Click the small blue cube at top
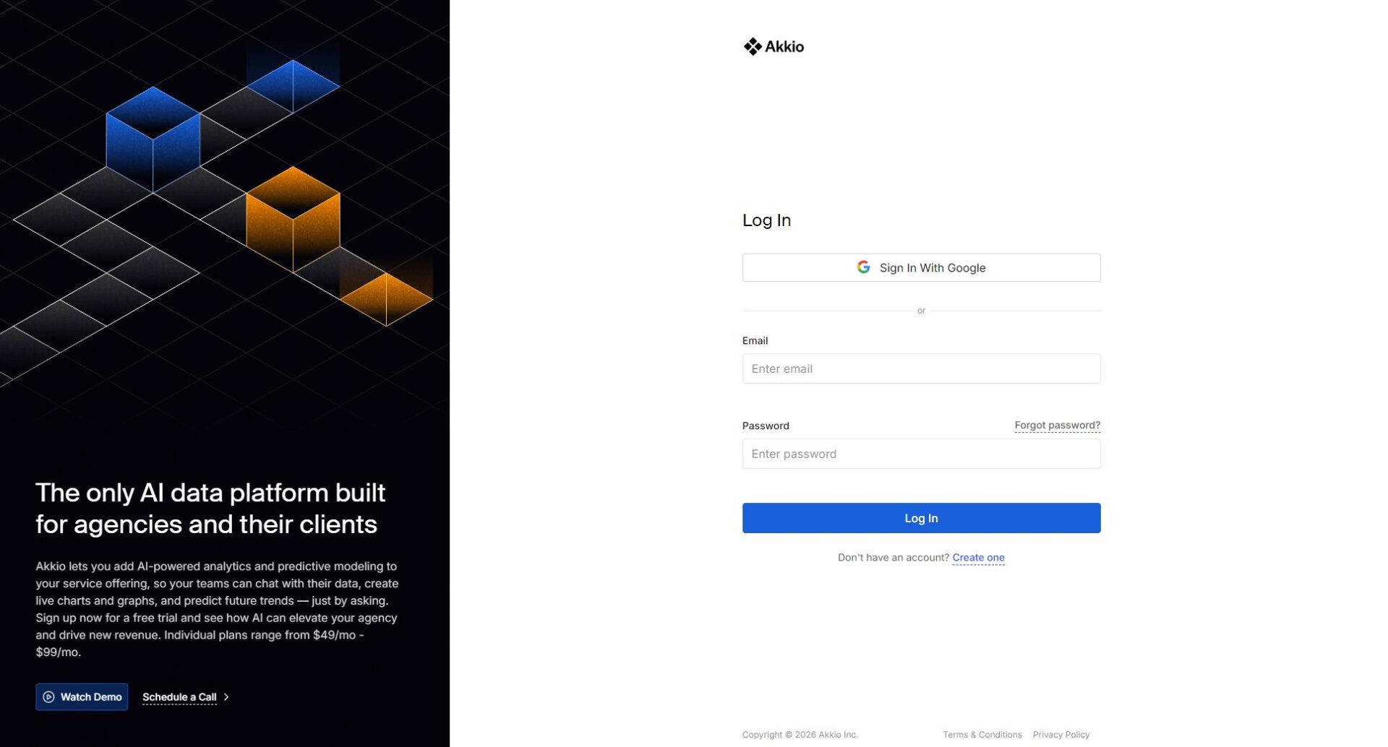The image size is (1388, 747). [x=293, y=85]
